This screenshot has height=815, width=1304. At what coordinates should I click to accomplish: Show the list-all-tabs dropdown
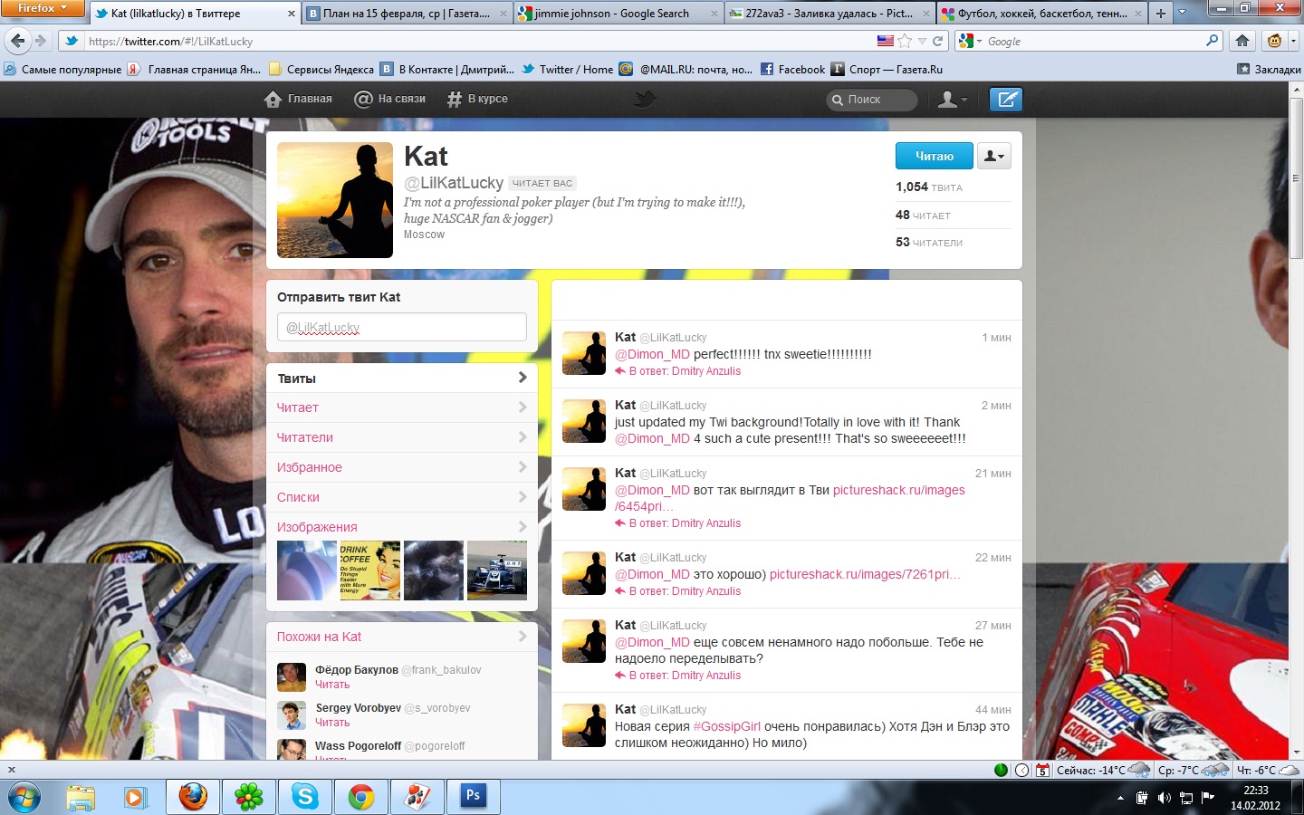pos(1182,13)
